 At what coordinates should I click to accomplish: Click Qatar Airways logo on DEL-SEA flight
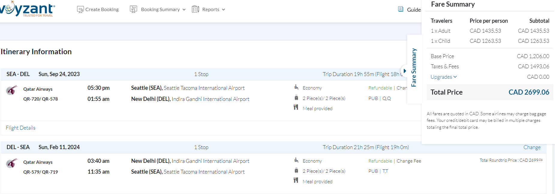coord(12,163)
